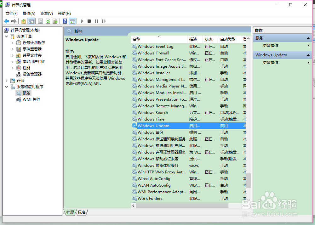315x225 pixels.
Task: Toggle the Show/Hide action pane icon
Action: pos(72,21)
